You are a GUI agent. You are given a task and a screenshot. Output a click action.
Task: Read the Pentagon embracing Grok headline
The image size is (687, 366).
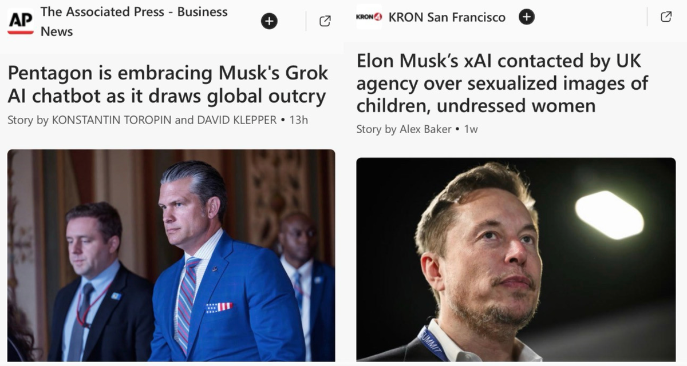point(168,85)
